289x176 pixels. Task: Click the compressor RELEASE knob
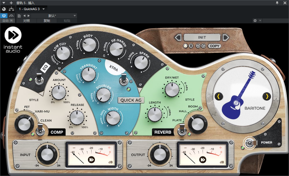pos(77,118)
